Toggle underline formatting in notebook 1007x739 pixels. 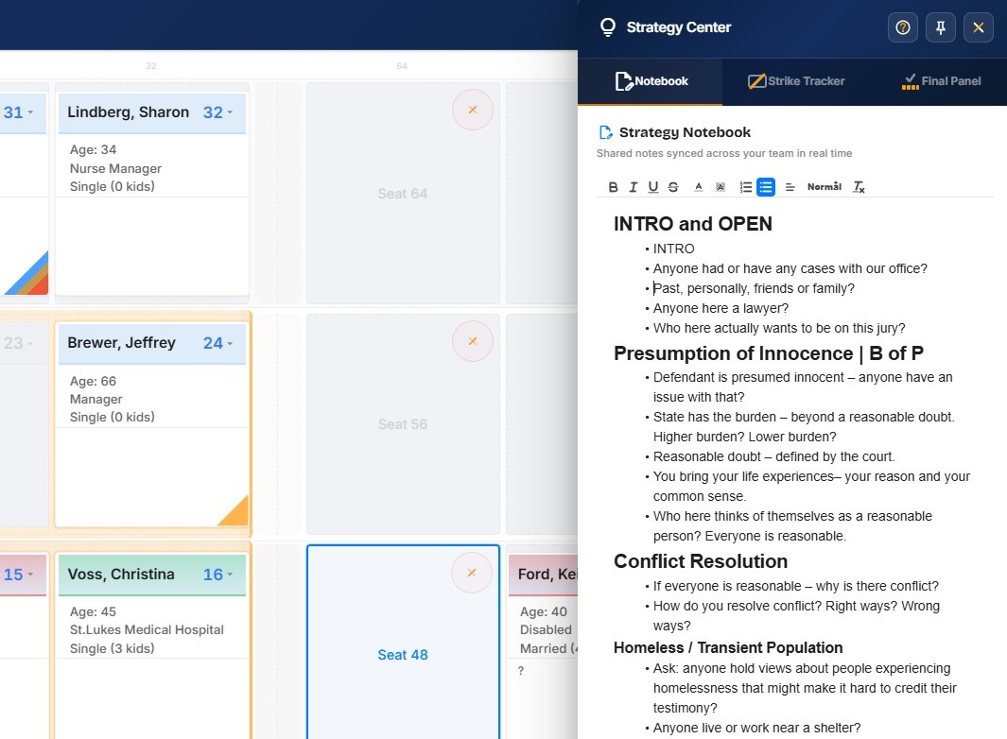click(653, 187)
